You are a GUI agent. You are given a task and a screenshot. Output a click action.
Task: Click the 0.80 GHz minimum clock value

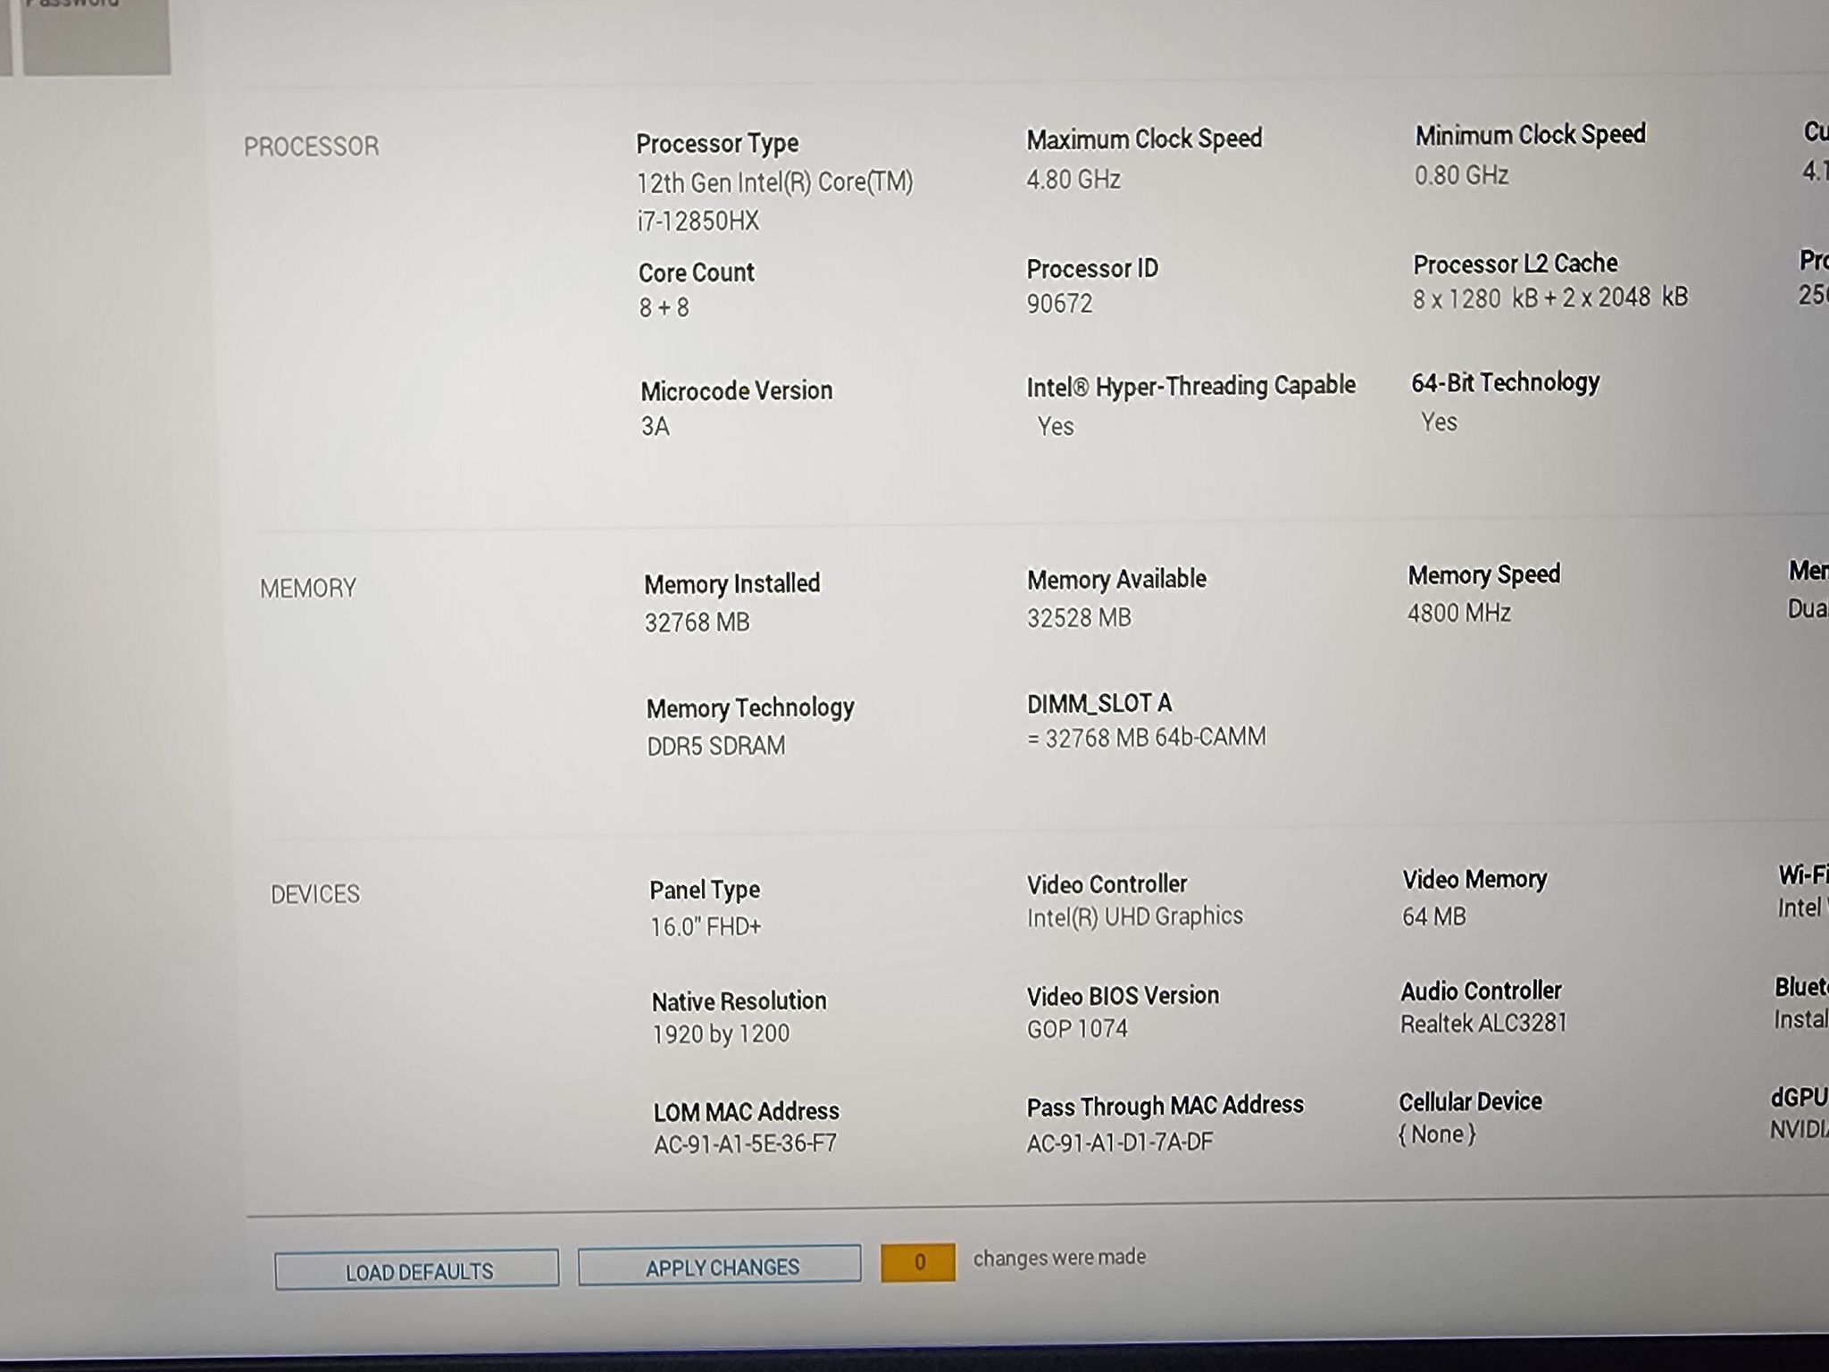pos(1462,175)
